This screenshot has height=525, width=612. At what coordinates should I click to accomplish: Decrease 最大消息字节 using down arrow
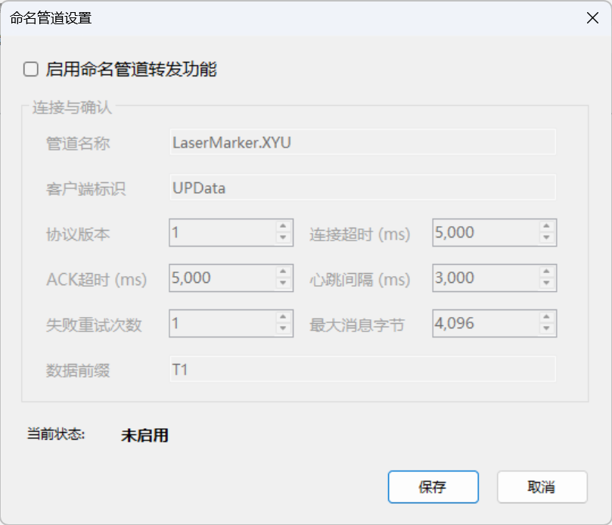click(546, 329)
